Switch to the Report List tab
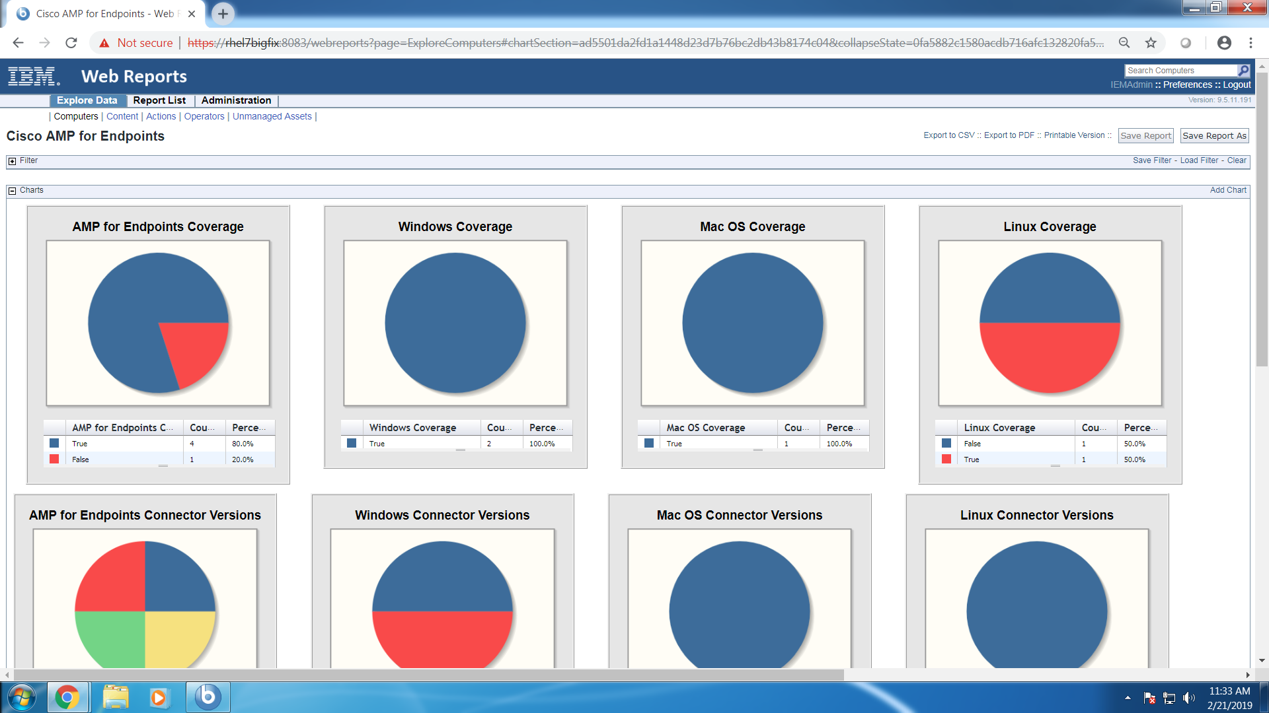Viewport: 1269px width, 713px height. (x=159, y=100)
